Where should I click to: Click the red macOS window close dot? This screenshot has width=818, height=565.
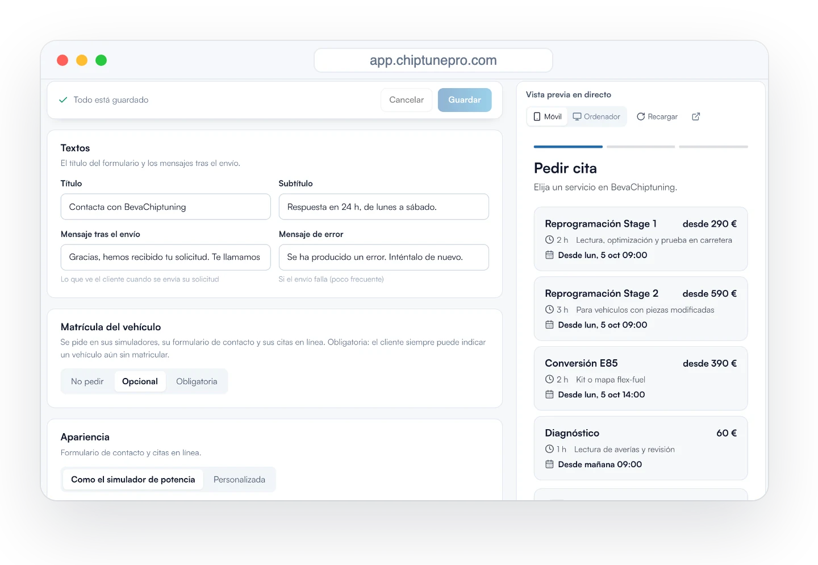(62, 60)
